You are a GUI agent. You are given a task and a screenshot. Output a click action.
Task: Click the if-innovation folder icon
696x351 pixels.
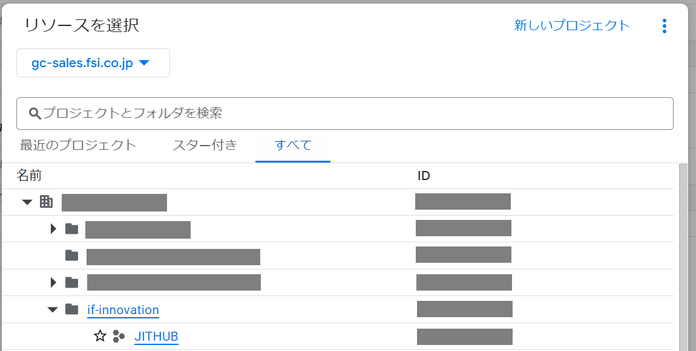click(72, 309)
